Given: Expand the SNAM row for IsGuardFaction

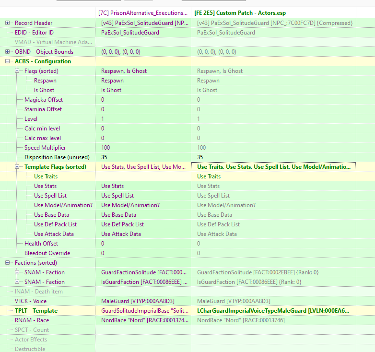Looking at the screenshot, I should (17, 282).
